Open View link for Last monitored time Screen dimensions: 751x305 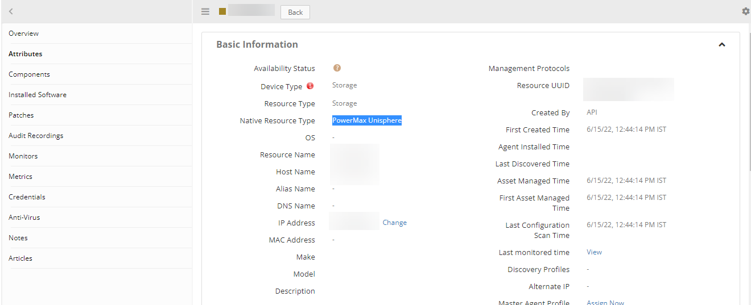(x=594, y=252)
